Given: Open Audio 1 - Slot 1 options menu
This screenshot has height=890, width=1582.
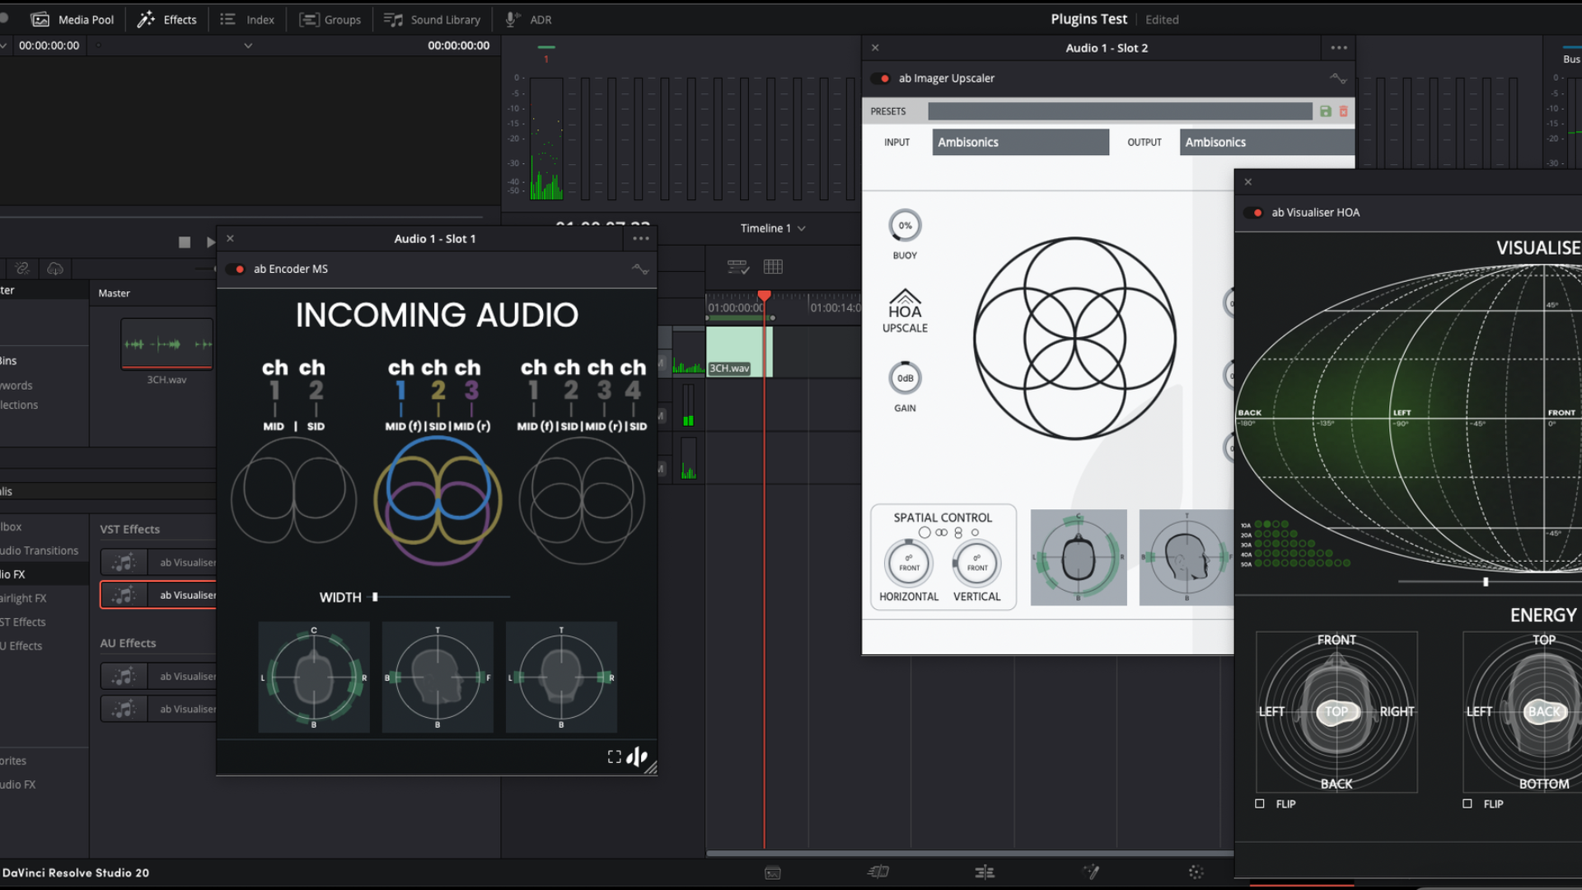Looking at the screenshot, I should click(640, 239).
